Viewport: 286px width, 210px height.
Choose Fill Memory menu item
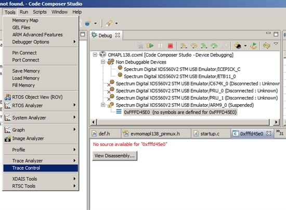tap(41, 85)
